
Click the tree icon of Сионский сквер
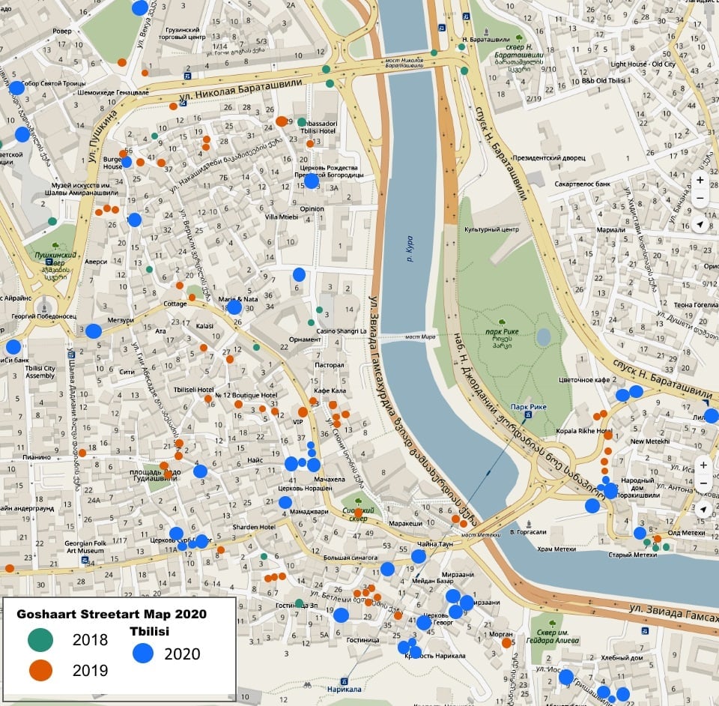(358, 501)
